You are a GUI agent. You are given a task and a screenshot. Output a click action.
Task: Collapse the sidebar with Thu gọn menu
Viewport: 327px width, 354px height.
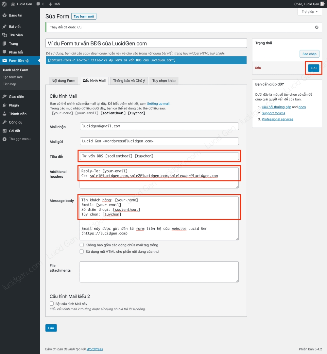pyautogui.click(x=19, y=139)
